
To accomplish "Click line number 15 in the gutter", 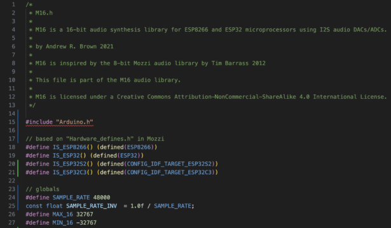I will click(x=11, y=122).
